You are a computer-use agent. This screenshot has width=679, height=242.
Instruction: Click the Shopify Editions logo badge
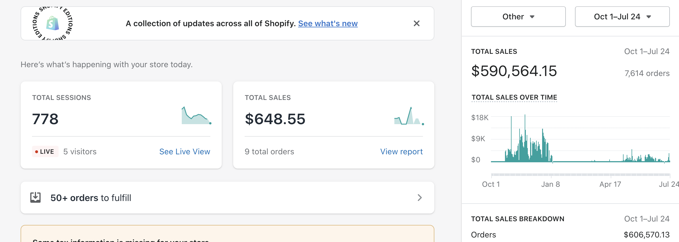point(53,23)
